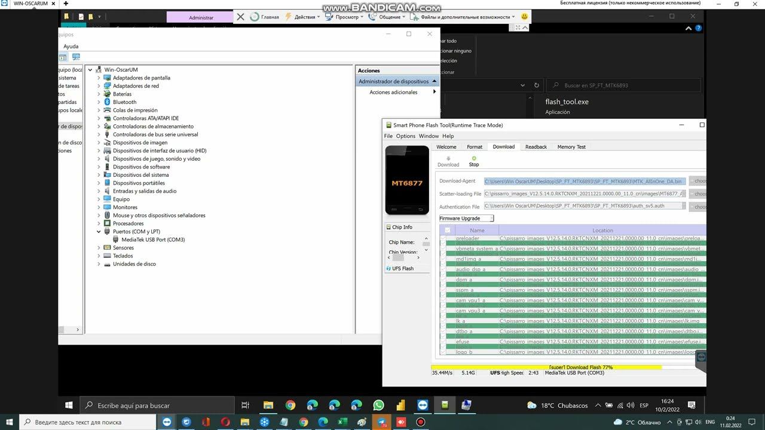Toggle the dpm_a partition checkbox
765x430 pixels.
pyautogui.click(x=443, y=279)
